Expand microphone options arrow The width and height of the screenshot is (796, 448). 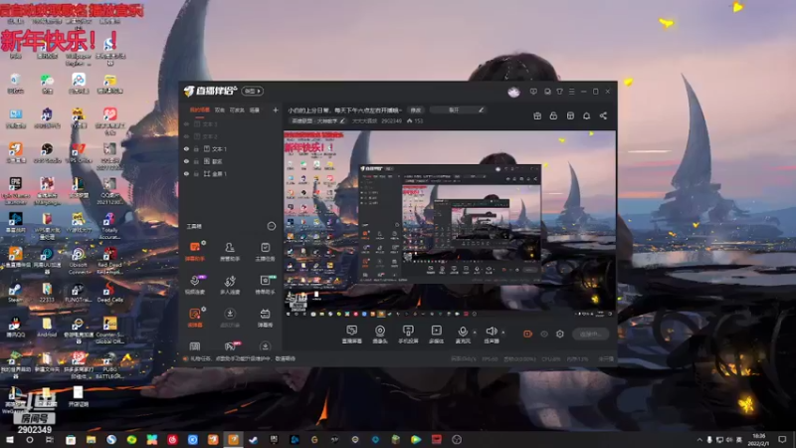pyautogui.click(x=475, y=333)
